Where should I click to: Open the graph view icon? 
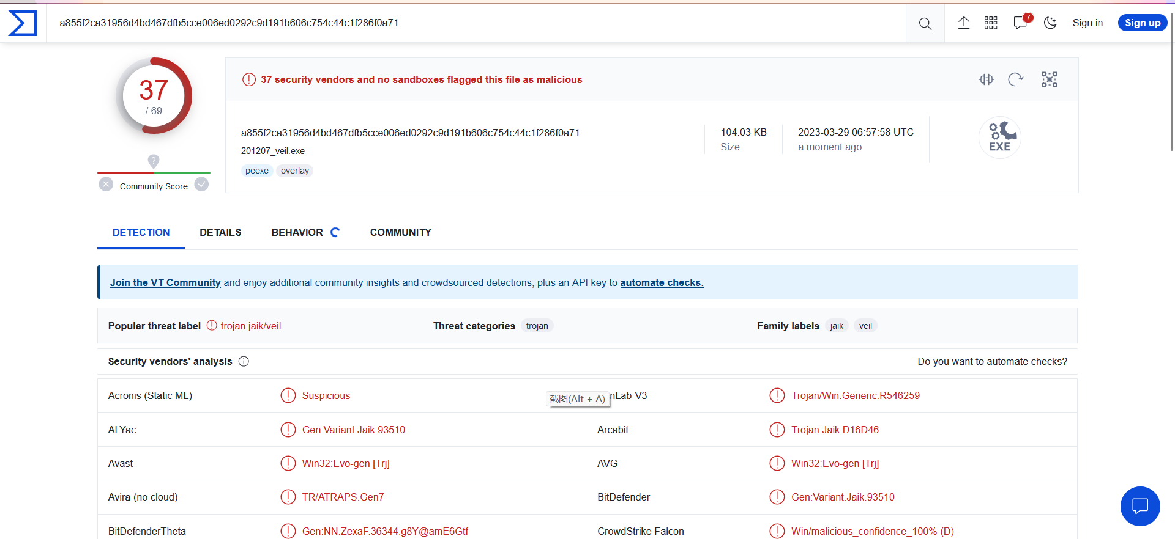click(x=1050, y=79)
